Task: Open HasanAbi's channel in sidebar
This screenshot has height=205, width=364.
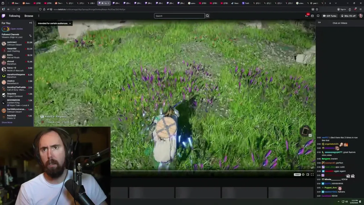Action: (17, 50)
